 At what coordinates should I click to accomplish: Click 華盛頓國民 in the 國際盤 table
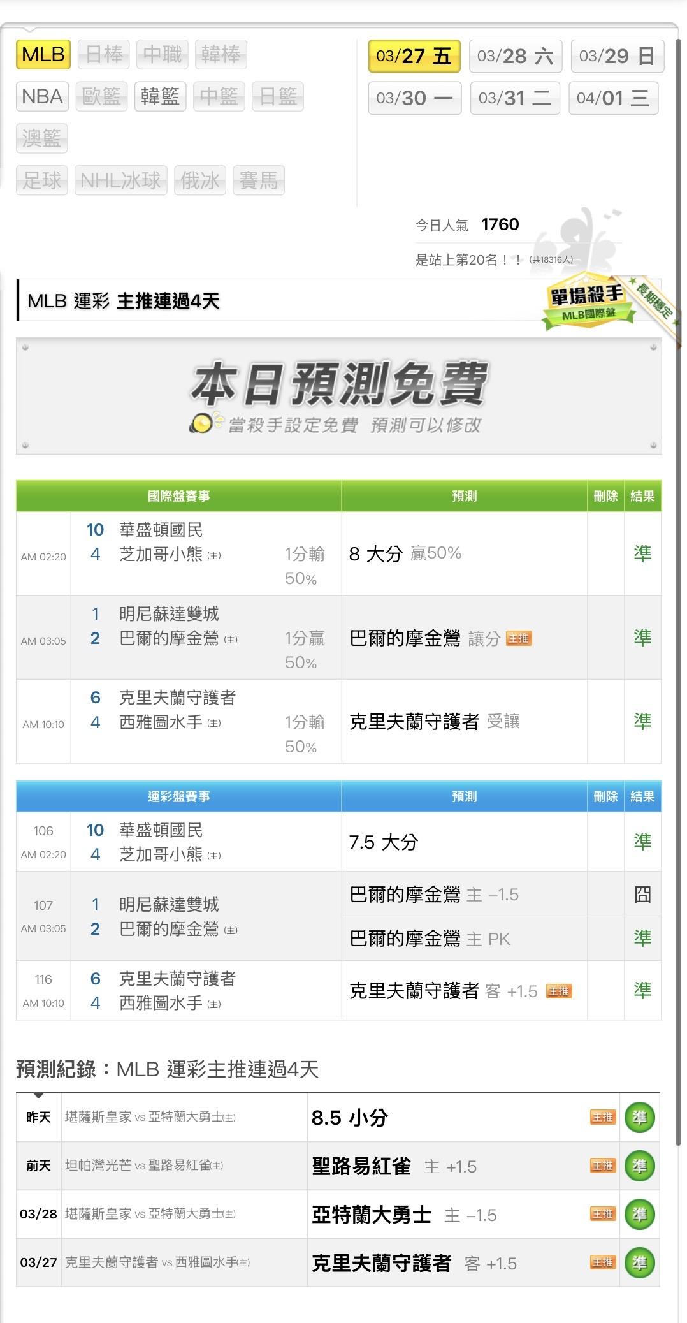[161, 530]
